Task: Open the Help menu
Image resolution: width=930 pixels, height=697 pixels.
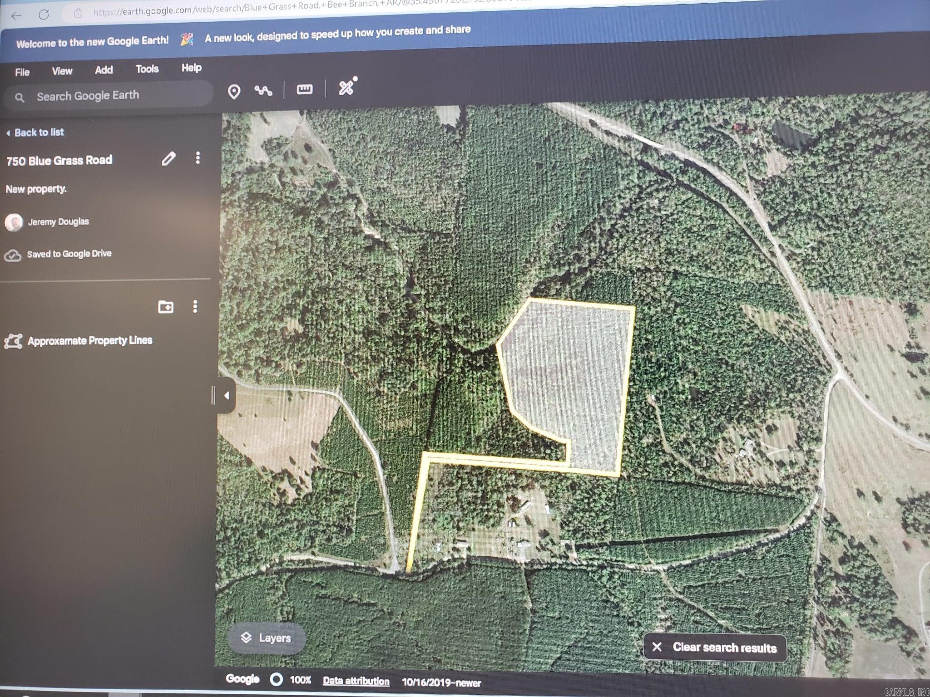Action: point(192,68)
